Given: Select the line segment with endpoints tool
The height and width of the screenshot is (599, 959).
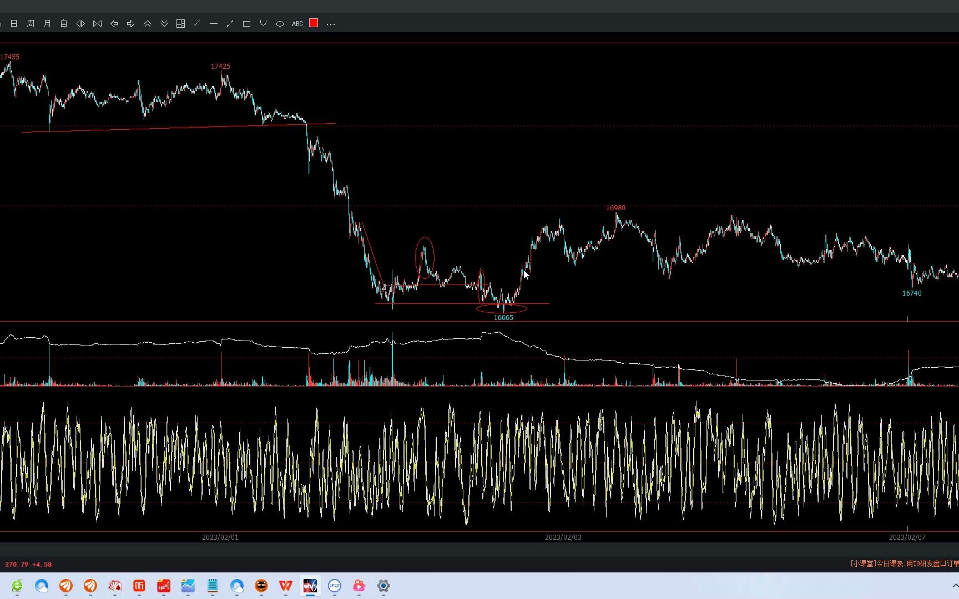Looking at the screenshot, I should click(x=230, y=24).
